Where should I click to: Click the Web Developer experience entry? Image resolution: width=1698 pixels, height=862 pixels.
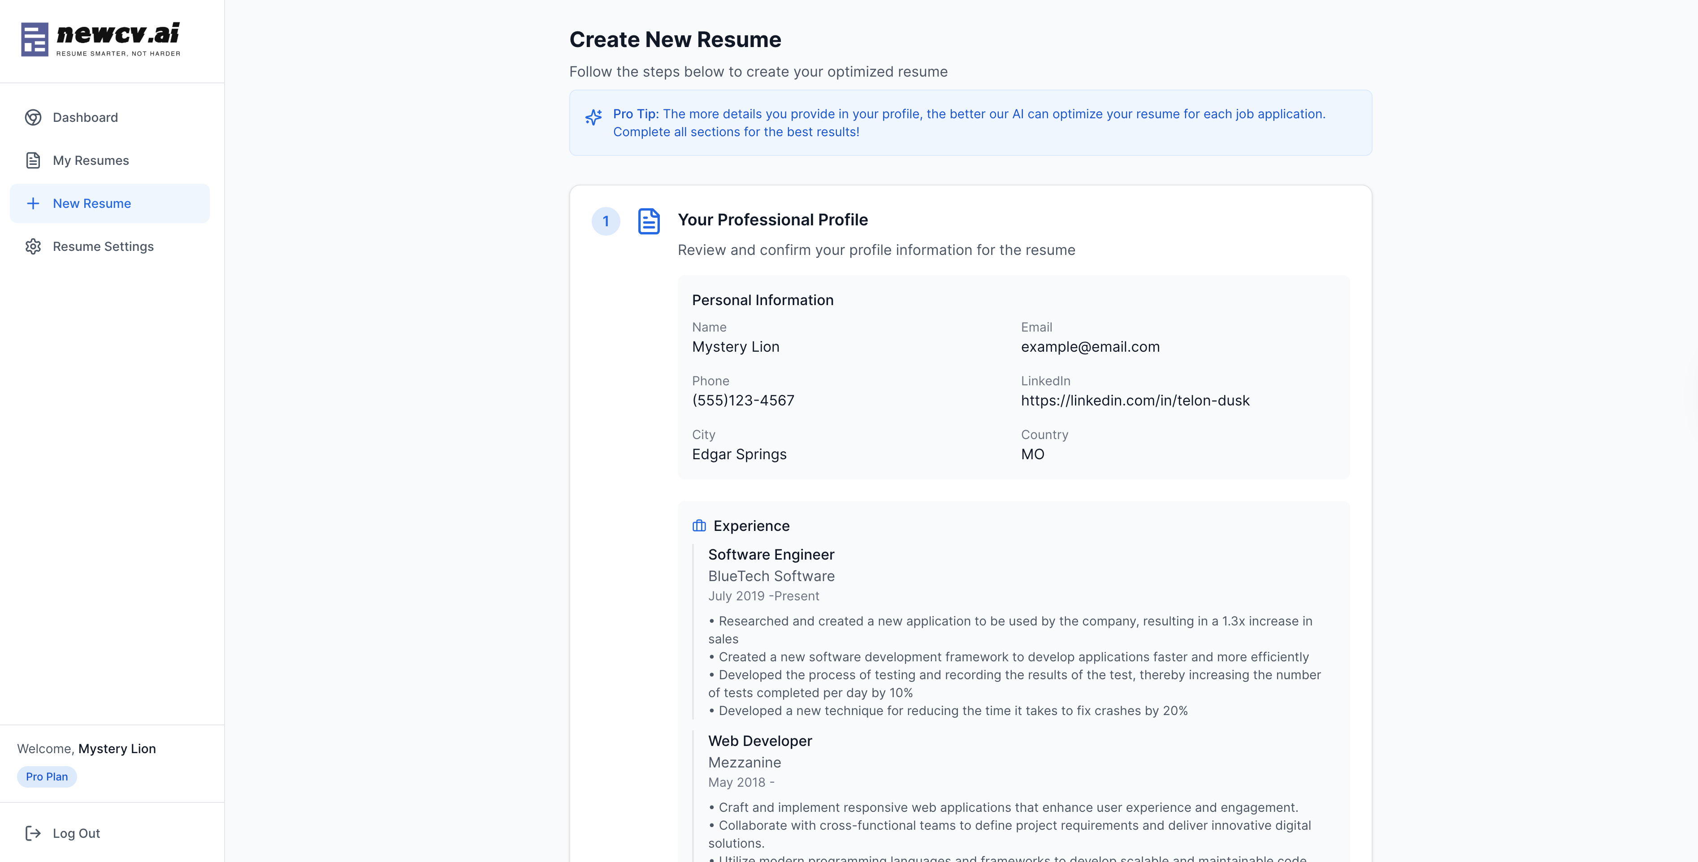point(759,741)
